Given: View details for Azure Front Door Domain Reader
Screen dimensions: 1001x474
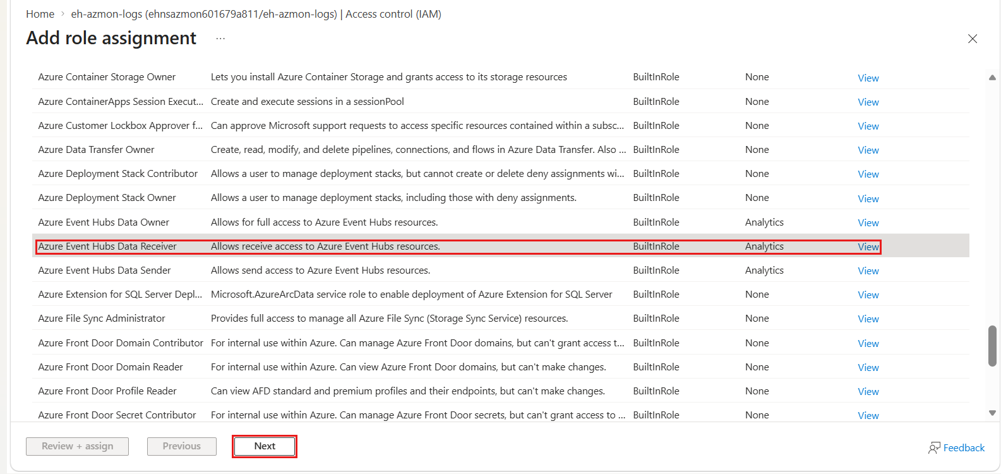Looking at the screenshot, I should (x=868, y=367).
